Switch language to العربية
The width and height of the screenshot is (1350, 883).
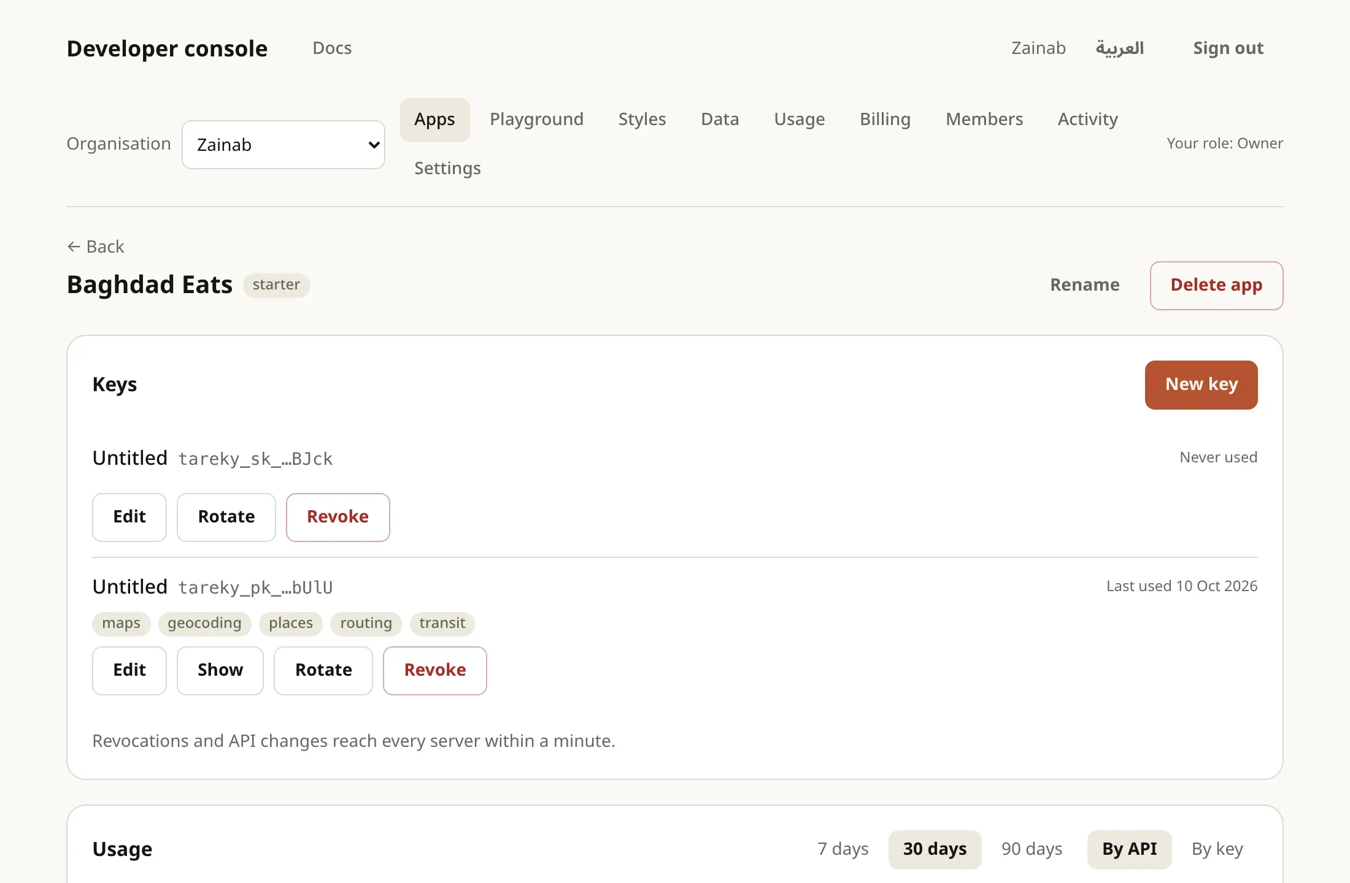tap(1120, 48)
